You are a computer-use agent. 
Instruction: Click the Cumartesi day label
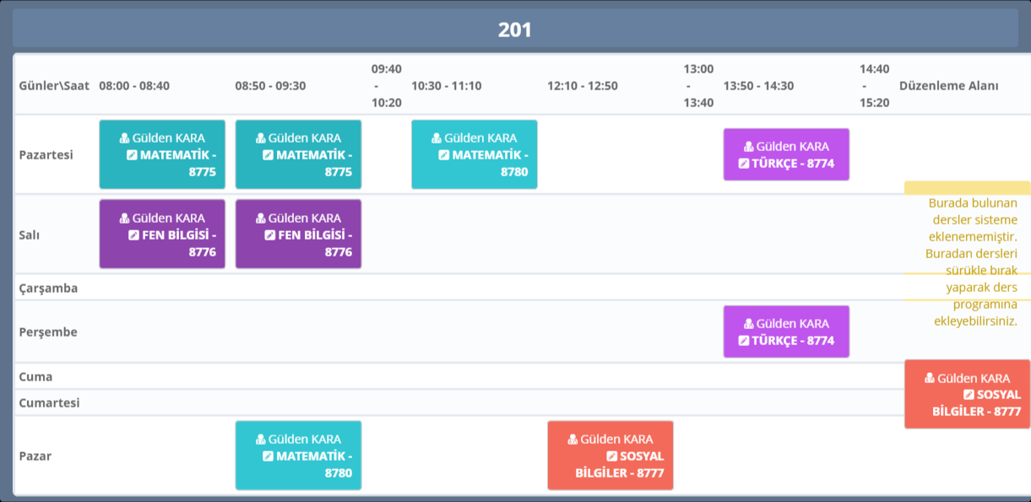coord(49,402)
